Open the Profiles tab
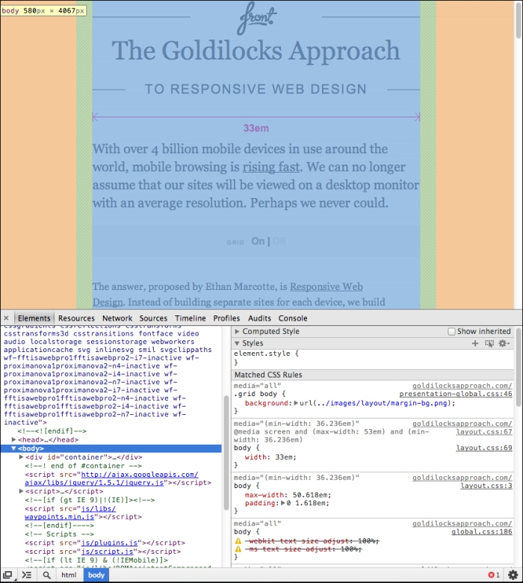 click(x=226, y=318)
